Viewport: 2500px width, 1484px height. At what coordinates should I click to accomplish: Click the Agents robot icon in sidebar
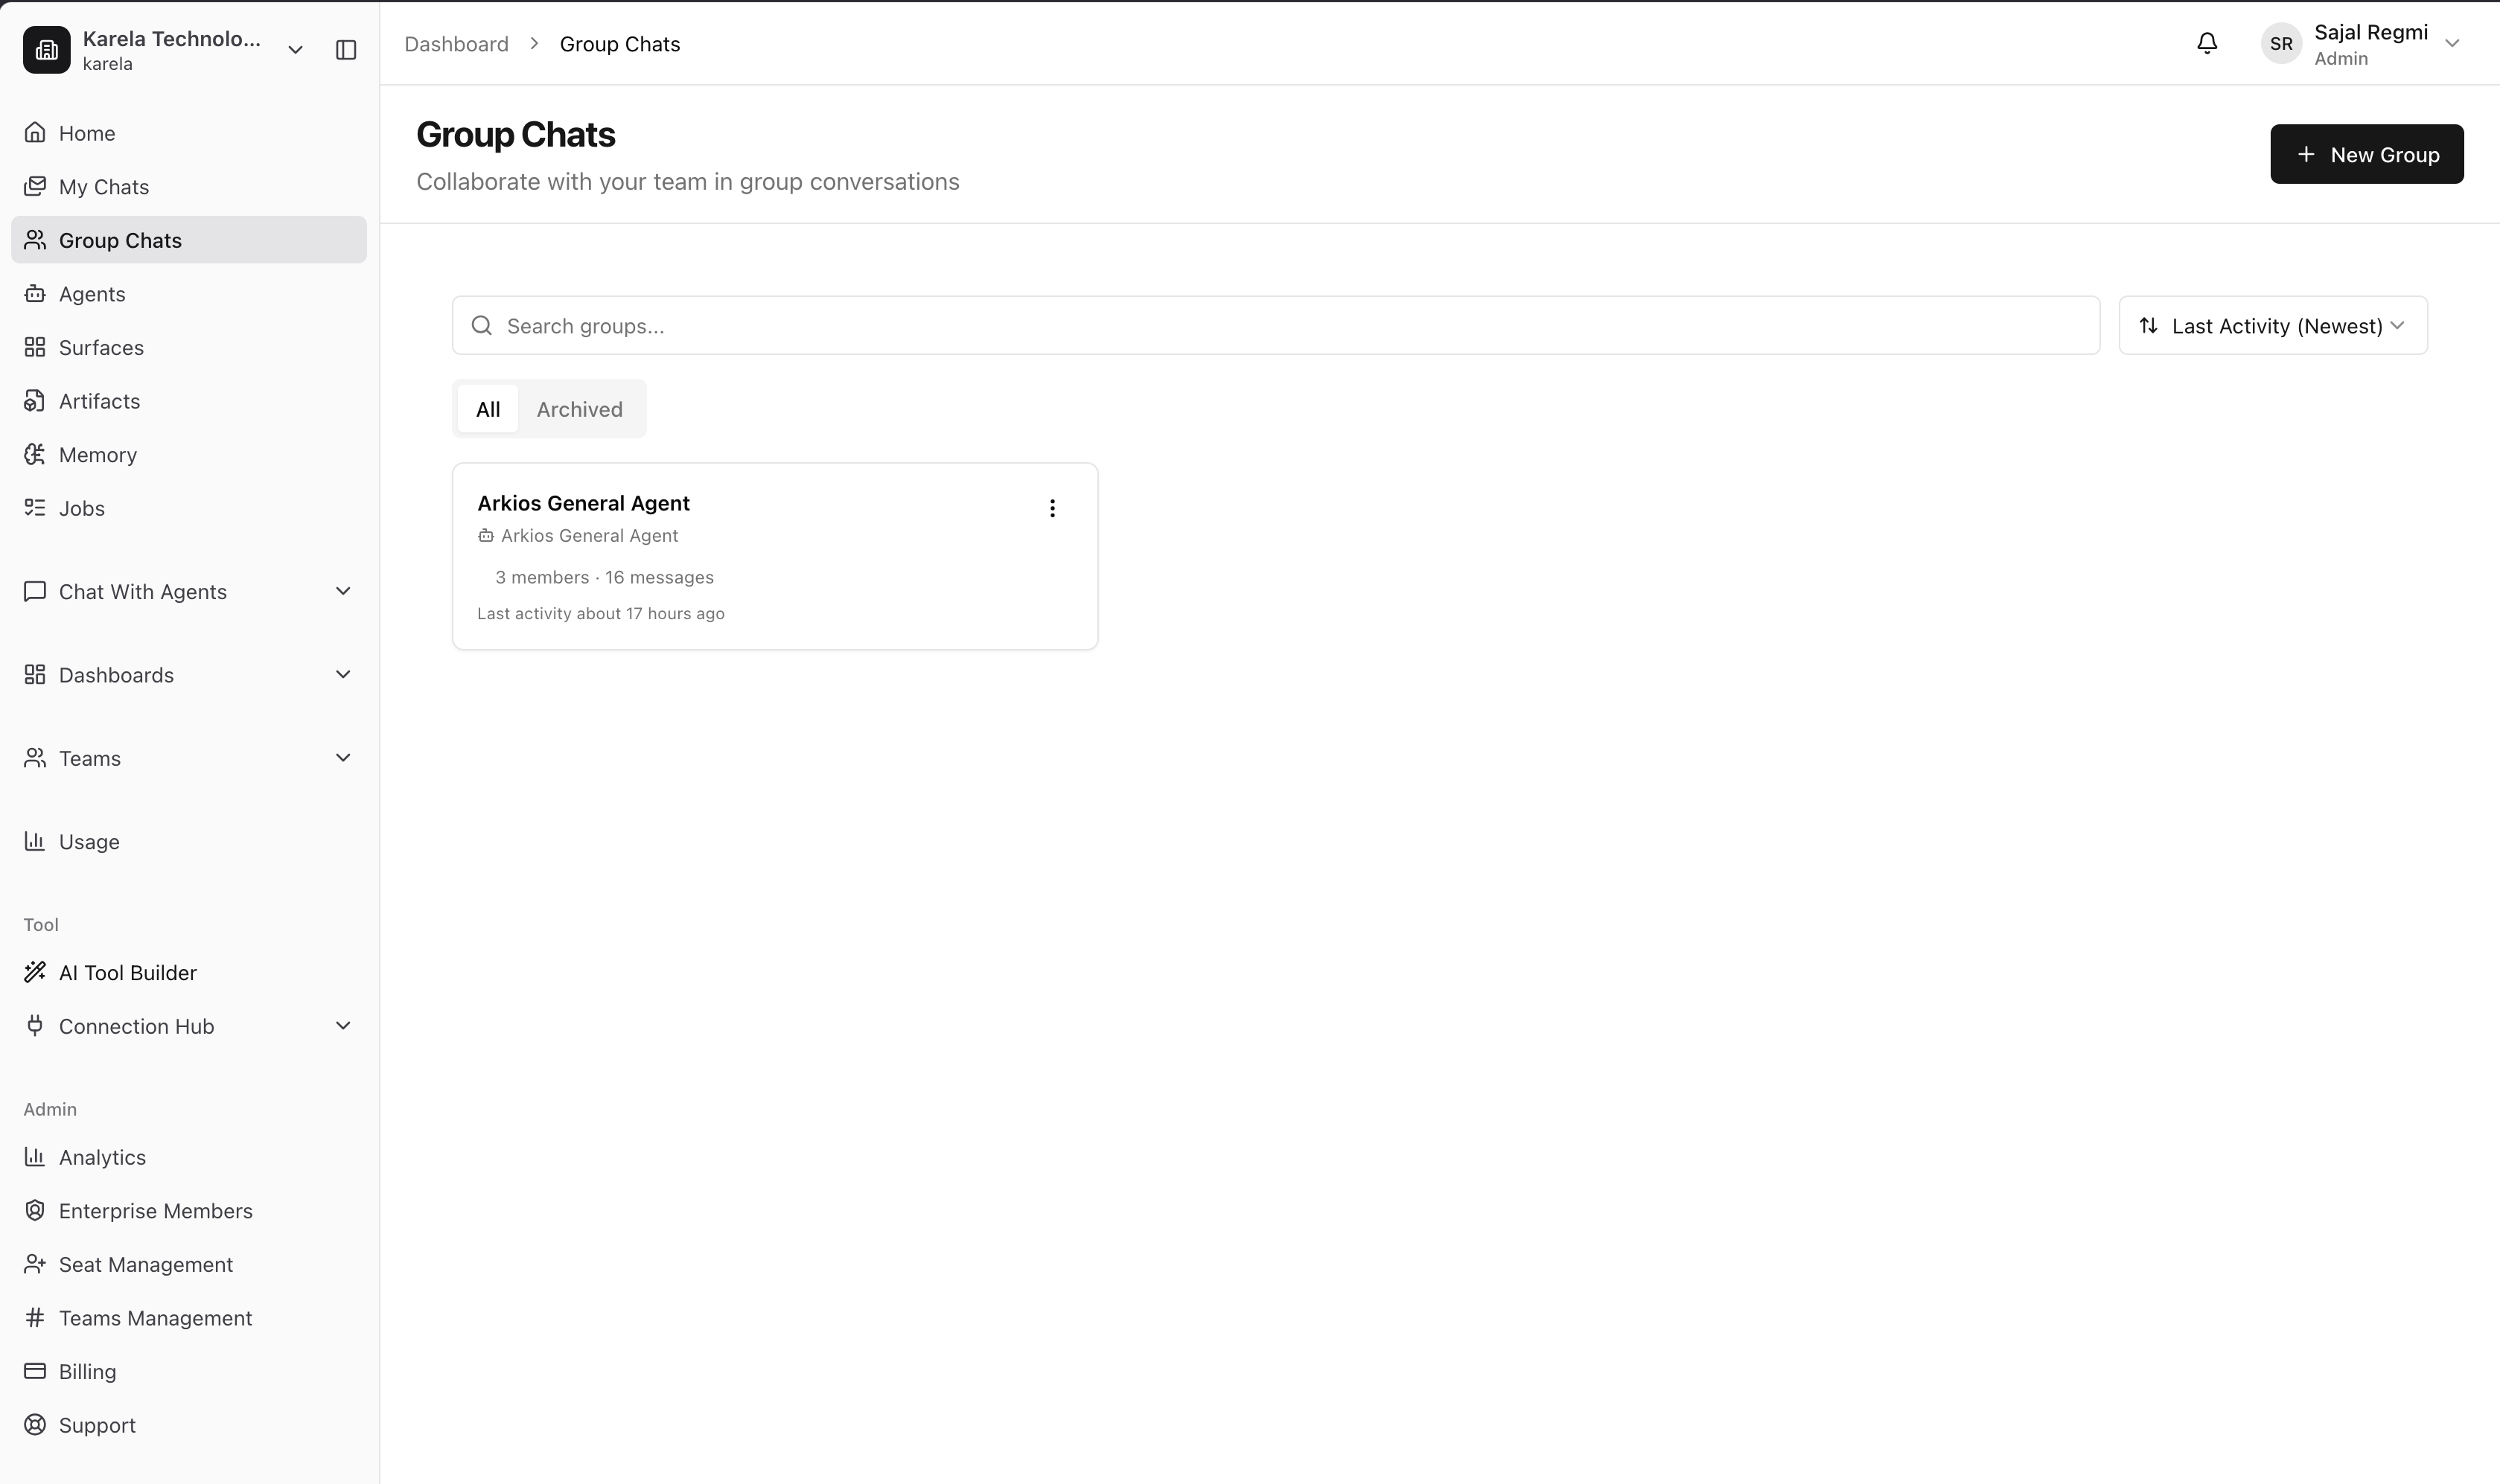click(x=35, y=293)
